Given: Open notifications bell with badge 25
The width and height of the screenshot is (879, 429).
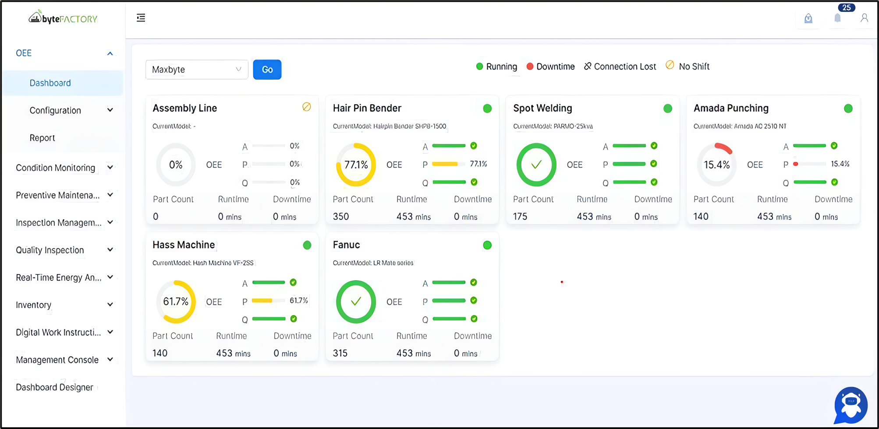Looking at the screenshot, I should point(837,18).
